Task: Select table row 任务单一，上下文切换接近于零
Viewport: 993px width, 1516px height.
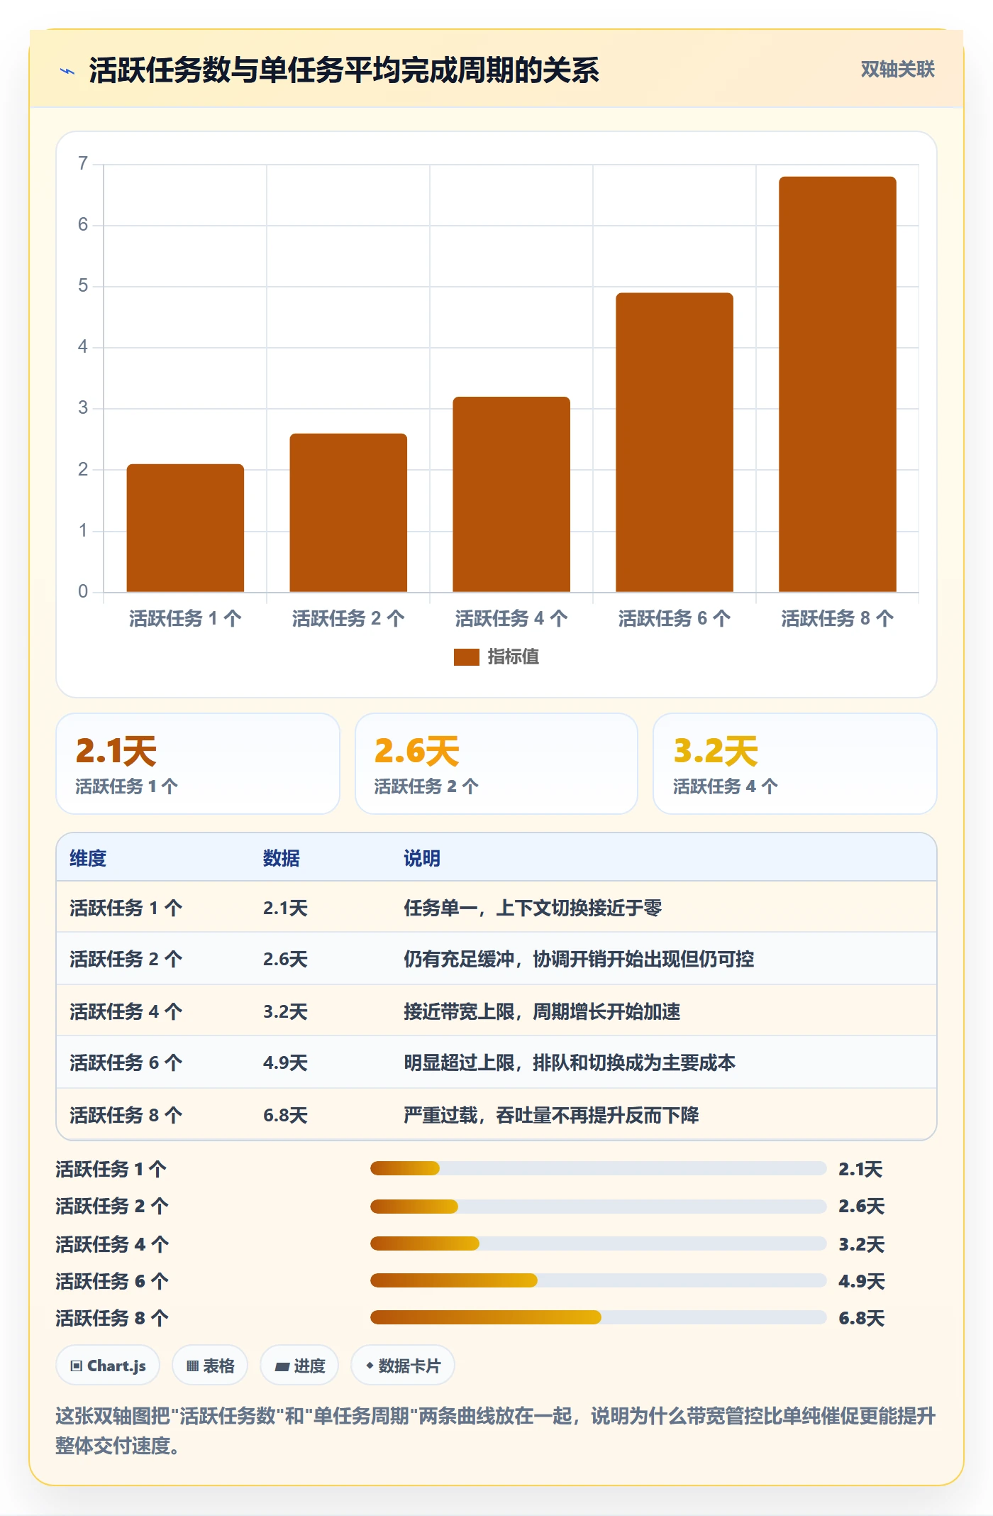Action: pos(496,907)
